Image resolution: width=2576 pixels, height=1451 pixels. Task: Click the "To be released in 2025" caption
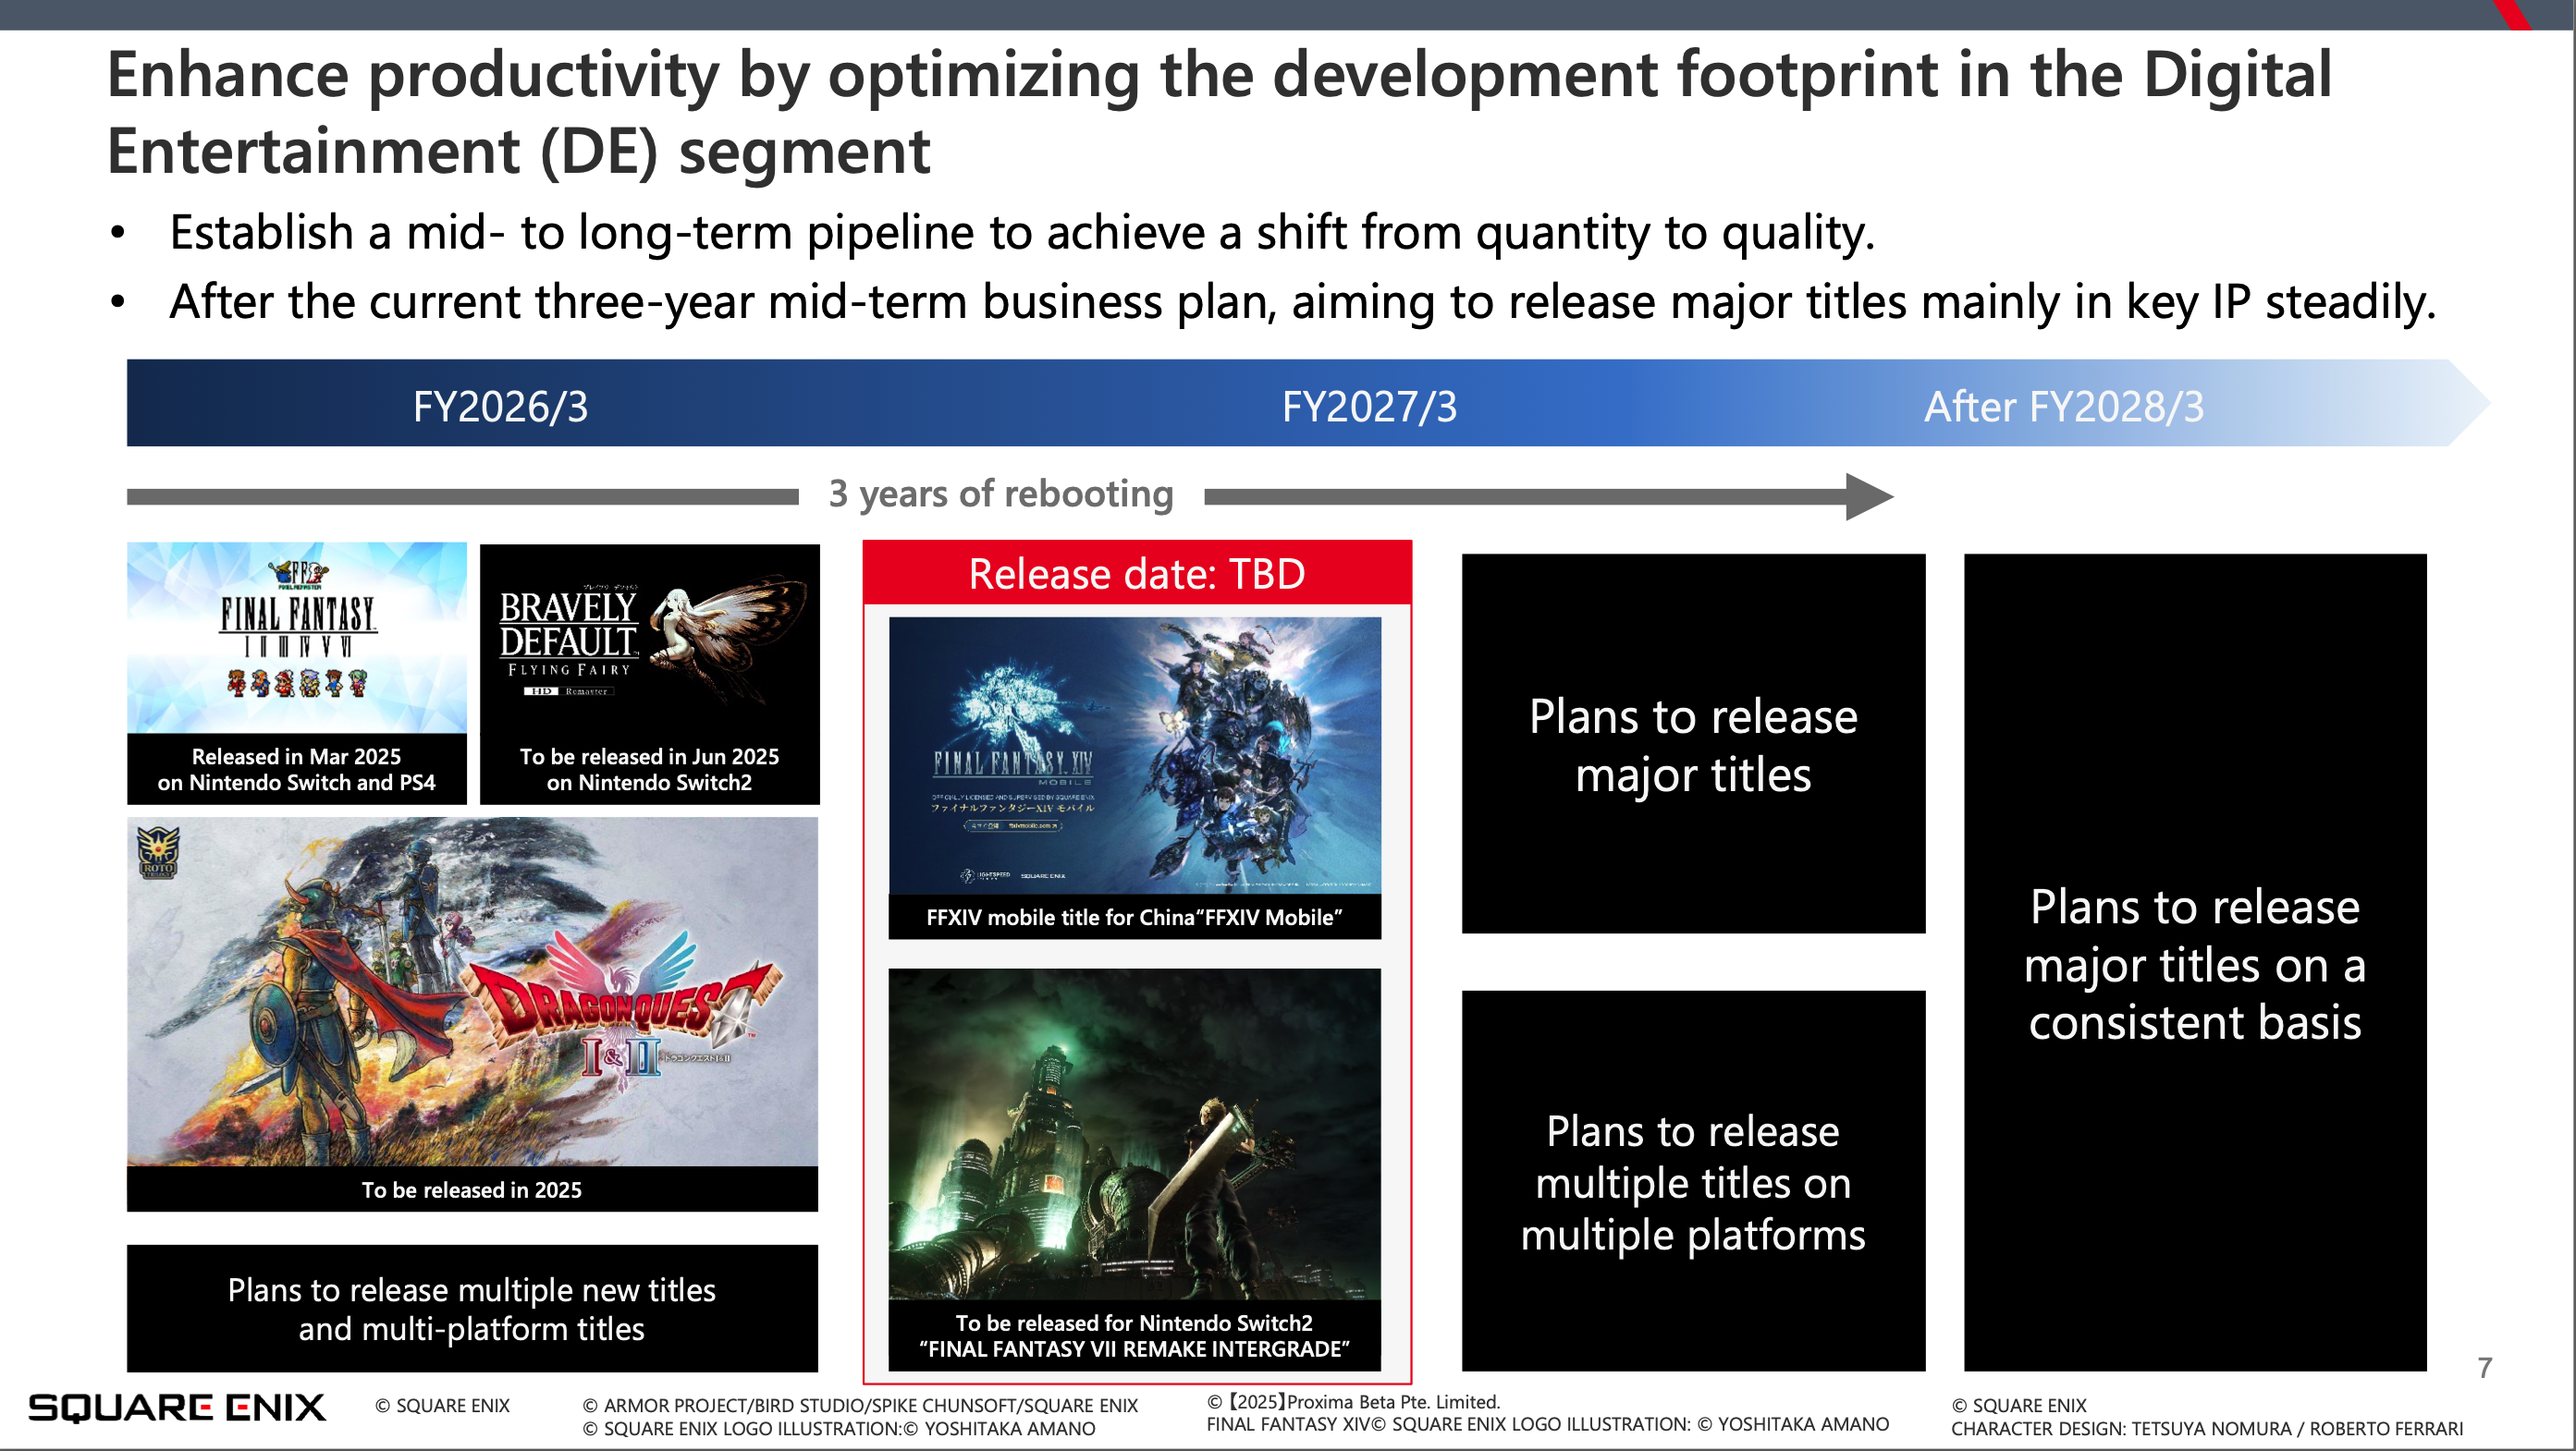tap(472, 1189)
